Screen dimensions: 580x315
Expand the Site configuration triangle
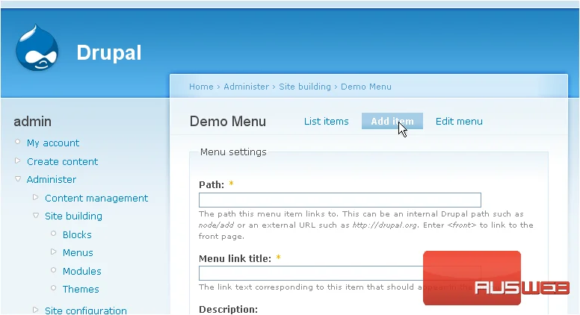coord(36,310)
